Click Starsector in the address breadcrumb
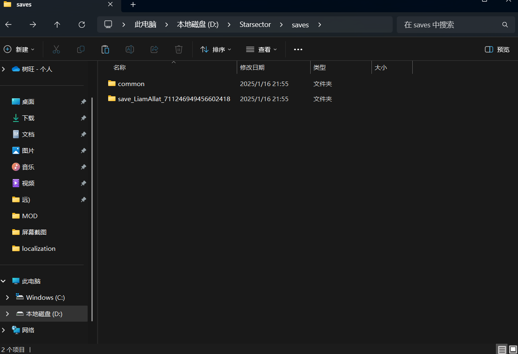This screenshot has width=518, height=354. coord(255,24)
